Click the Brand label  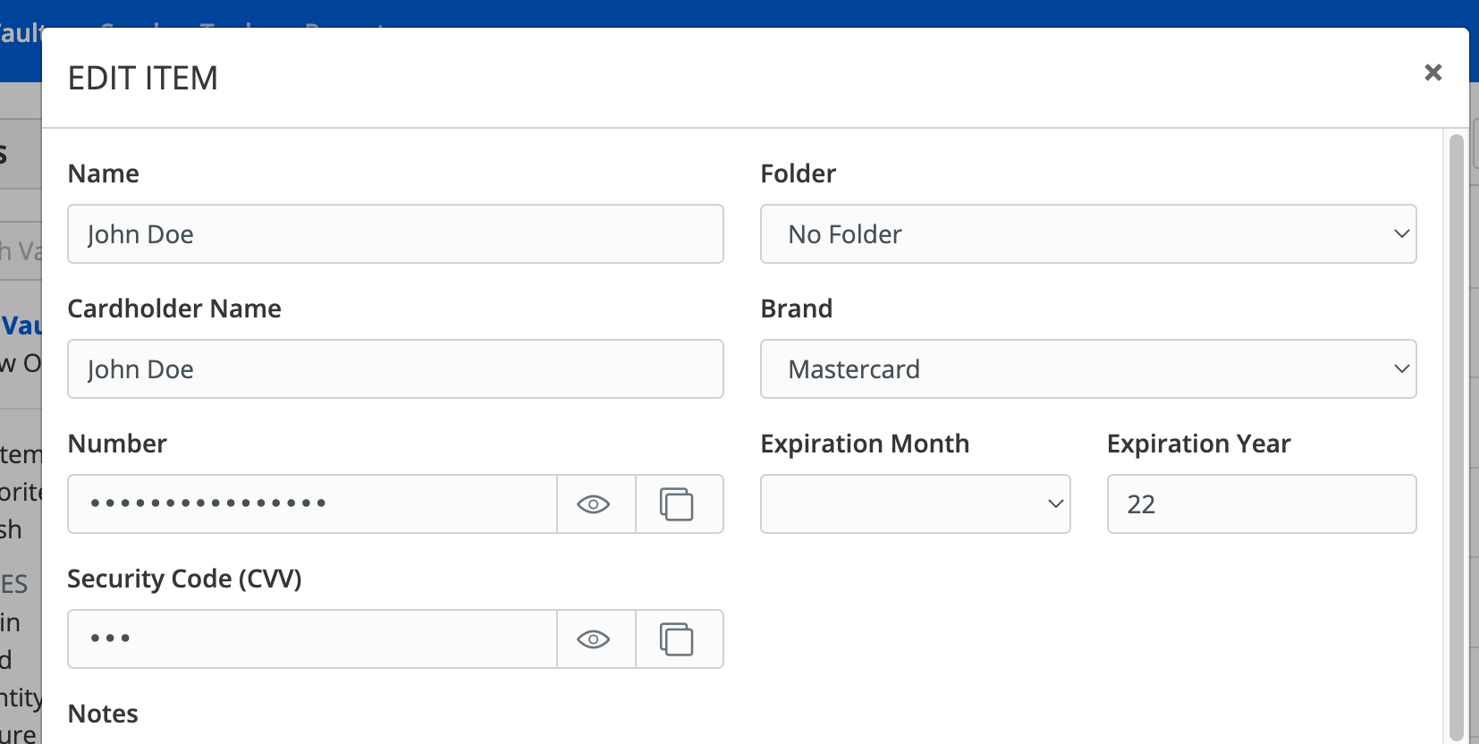(796, 309)
